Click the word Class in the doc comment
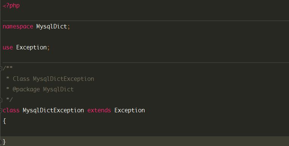This screenshot has height=146, width=289. [21, 79]
